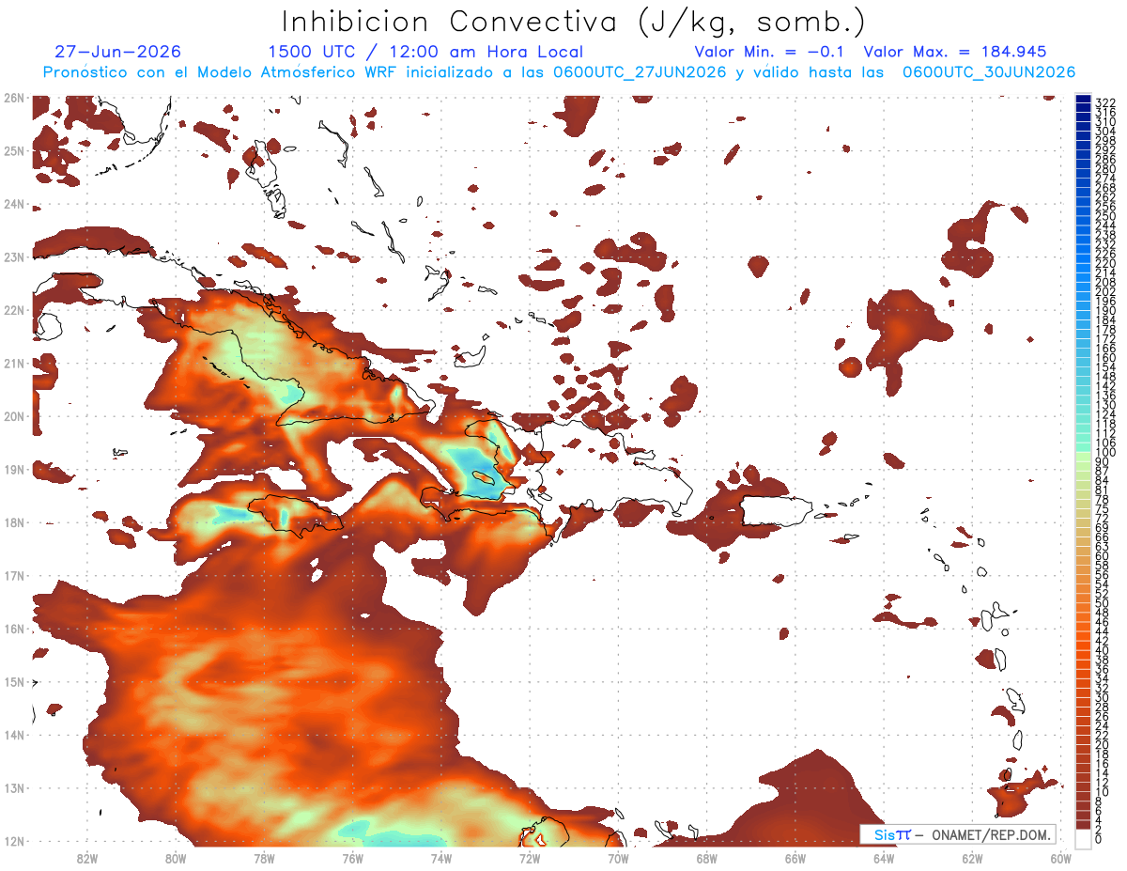Click the 21N latitude label
The image size is (1127, 871).
(13, 364)
